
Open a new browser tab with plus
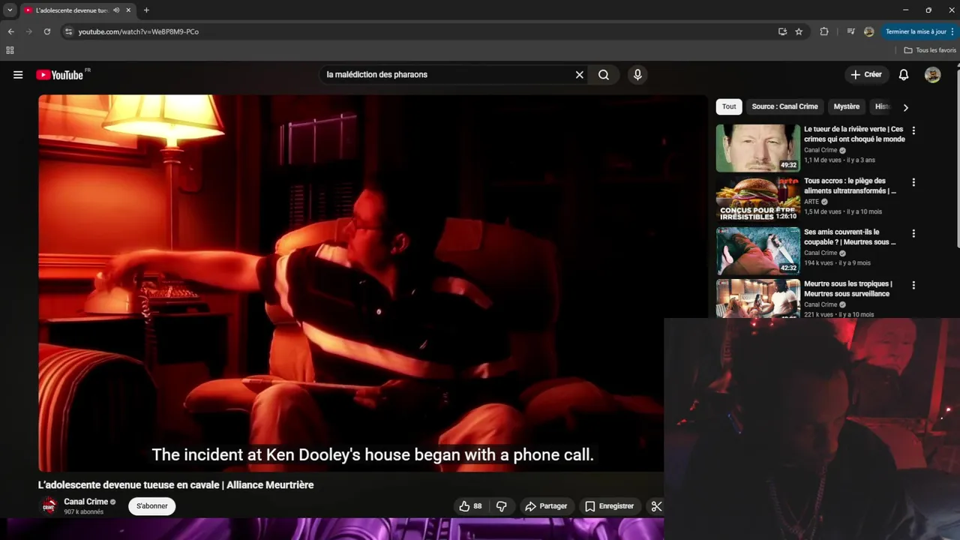(146, 10)
